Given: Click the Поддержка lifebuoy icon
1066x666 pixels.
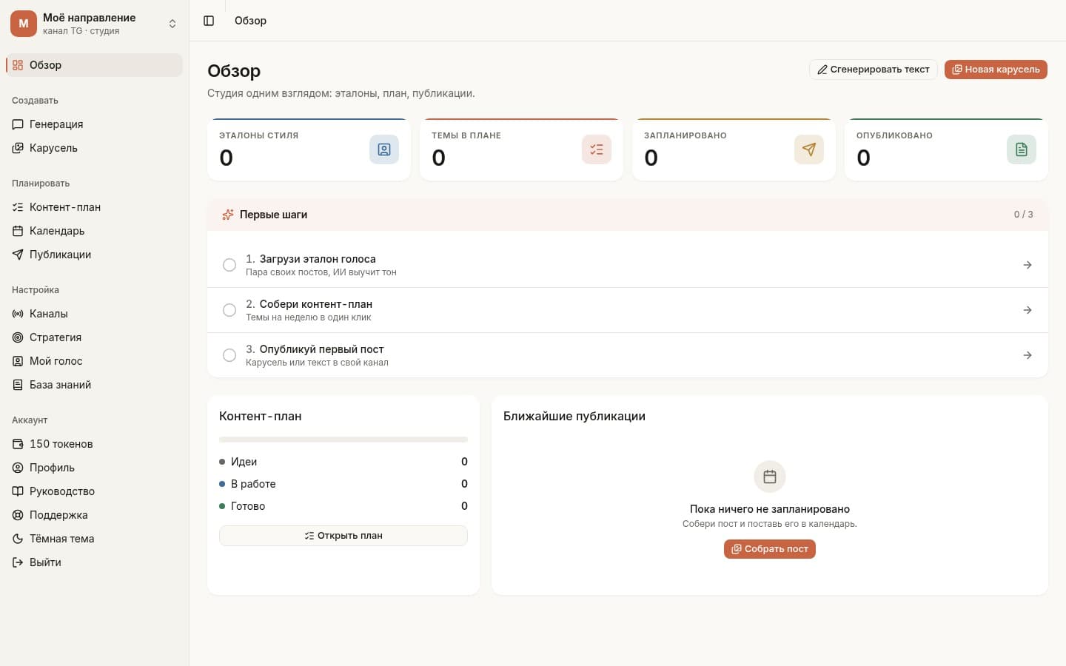Looking at the screenshot, I should [x=18, y=515].
